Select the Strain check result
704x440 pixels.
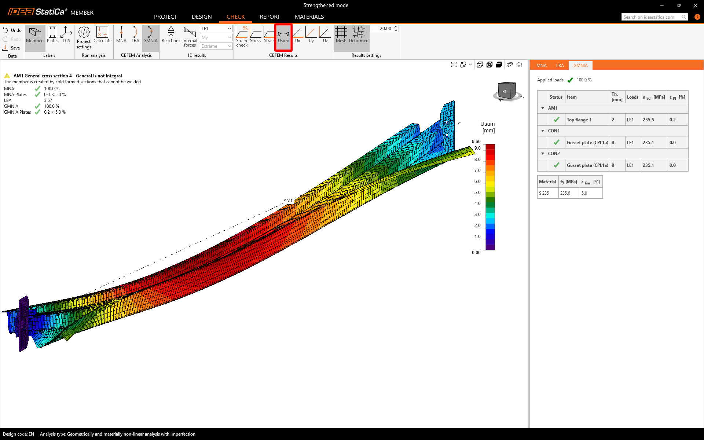click(x=242, y=37)
